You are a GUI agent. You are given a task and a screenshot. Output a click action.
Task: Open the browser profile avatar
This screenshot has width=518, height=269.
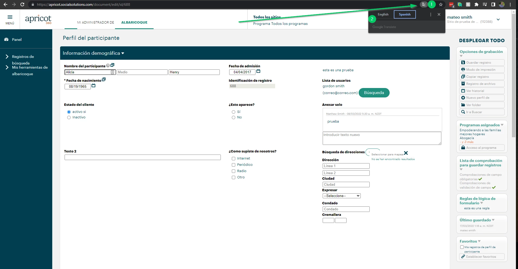pos(502,4)
